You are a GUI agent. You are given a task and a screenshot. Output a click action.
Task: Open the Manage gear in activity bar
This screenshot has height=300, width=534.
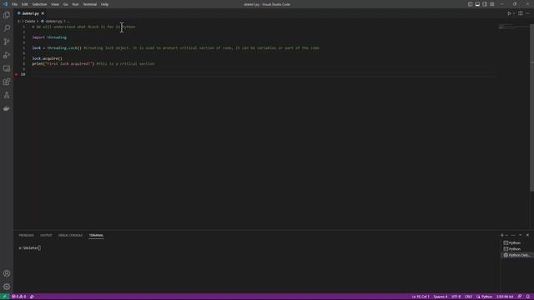coord(7,287)
